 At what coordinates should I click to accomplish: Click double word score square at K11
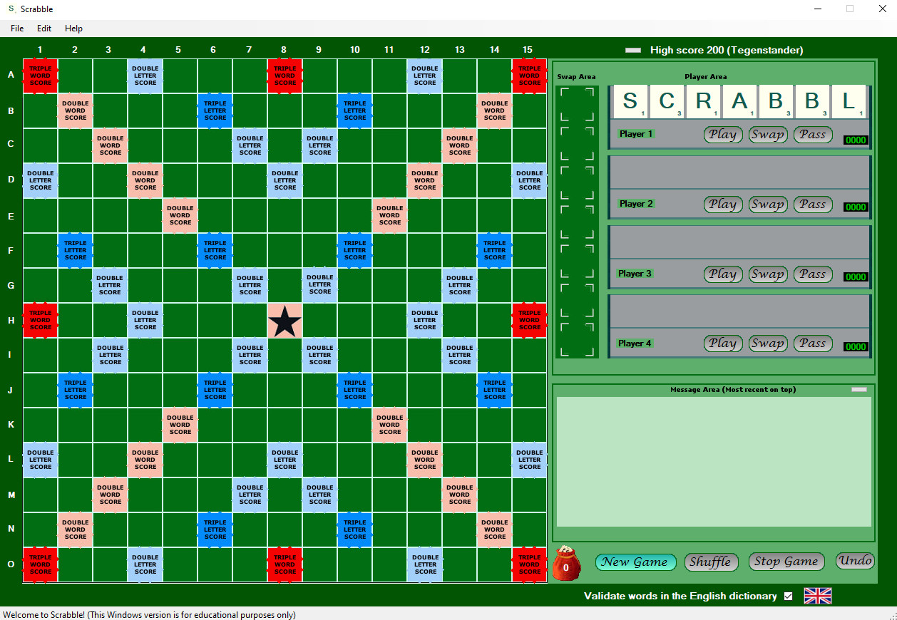(x=389, y=425)
